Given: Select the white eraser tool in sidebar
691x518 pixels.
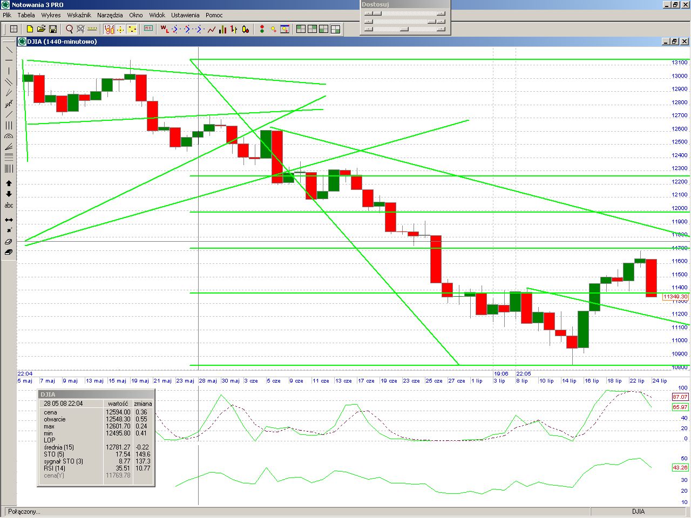Looking at the screenshot, I should point(9,242).
